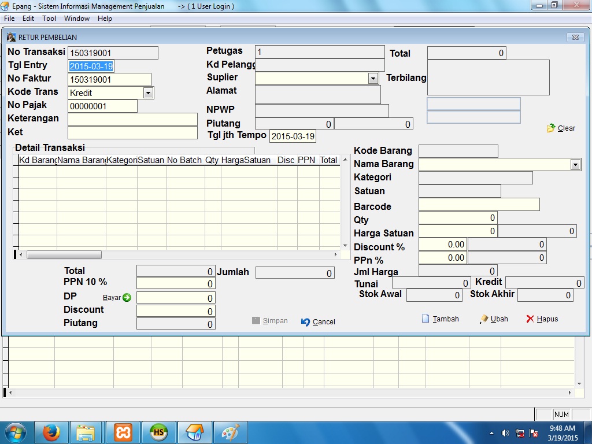Expand the Suplier dropdown list
Image resolution: width=592 pixels, height=444 pixels.
click(373, 78)
